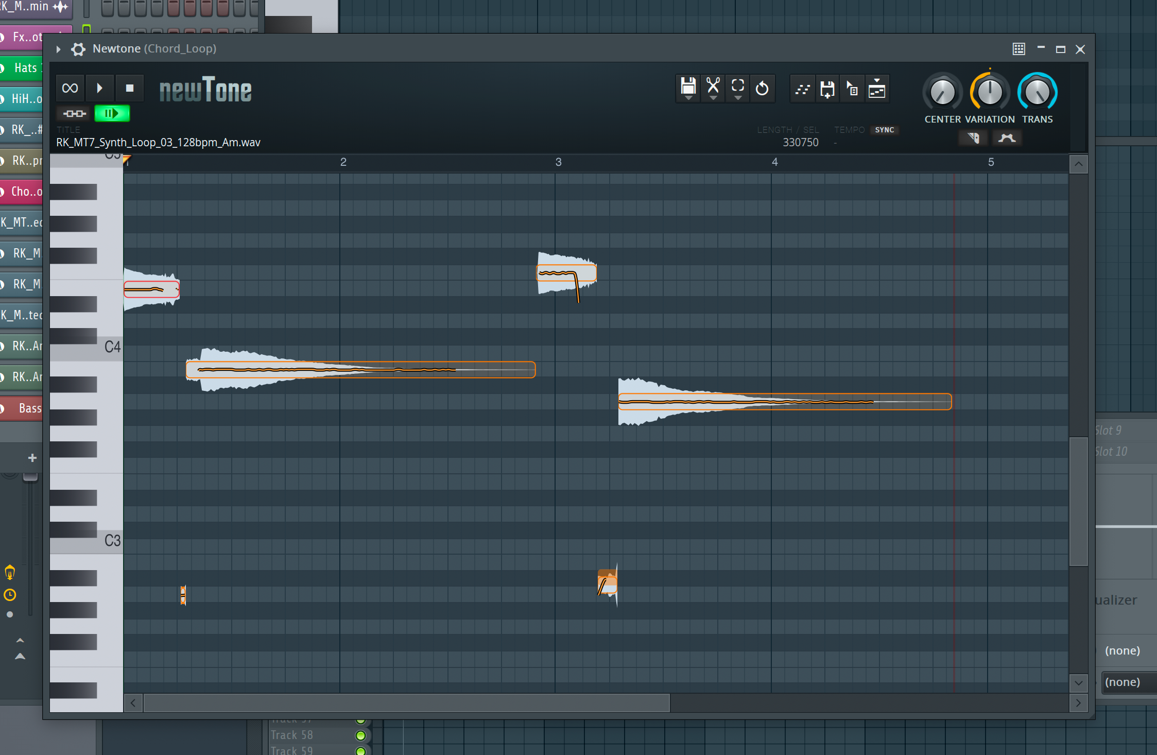Image resolution: width=1157 pixels, height=755 pixels.
Task: Select the long note spanning bars 3 to 5
Action: click(785, 402)
